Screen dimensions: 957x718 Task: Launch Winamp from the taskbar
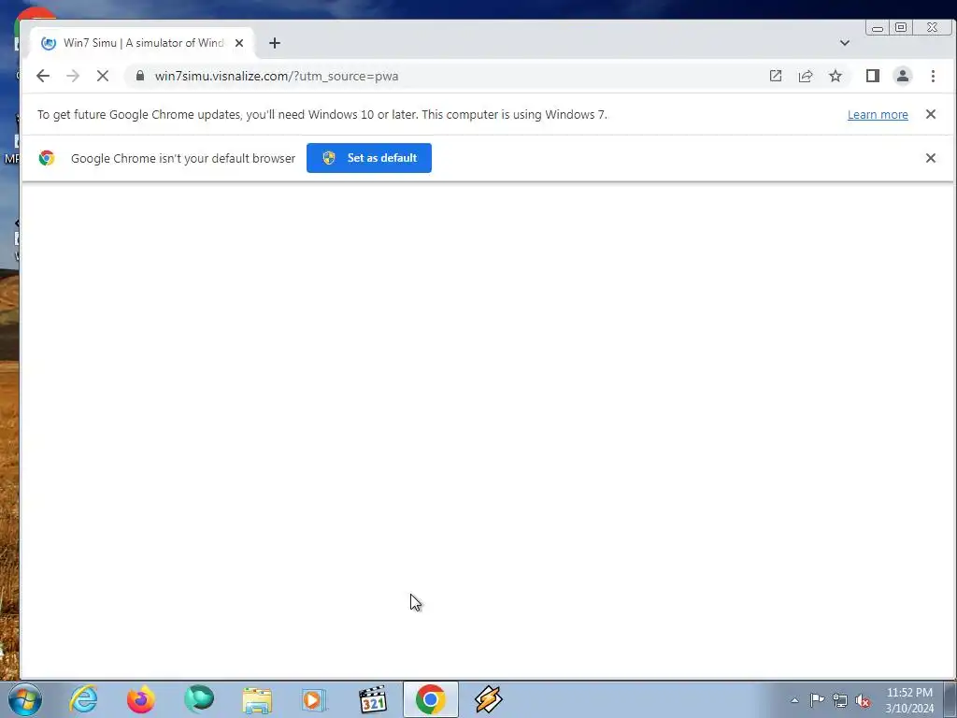click(x=488, y=699)
